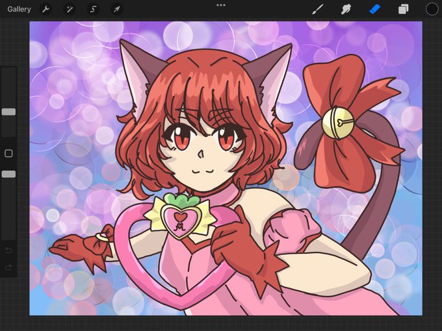Adjust the brush size slider handle
The image size is (442, 331).
click(x=8, y=112)
